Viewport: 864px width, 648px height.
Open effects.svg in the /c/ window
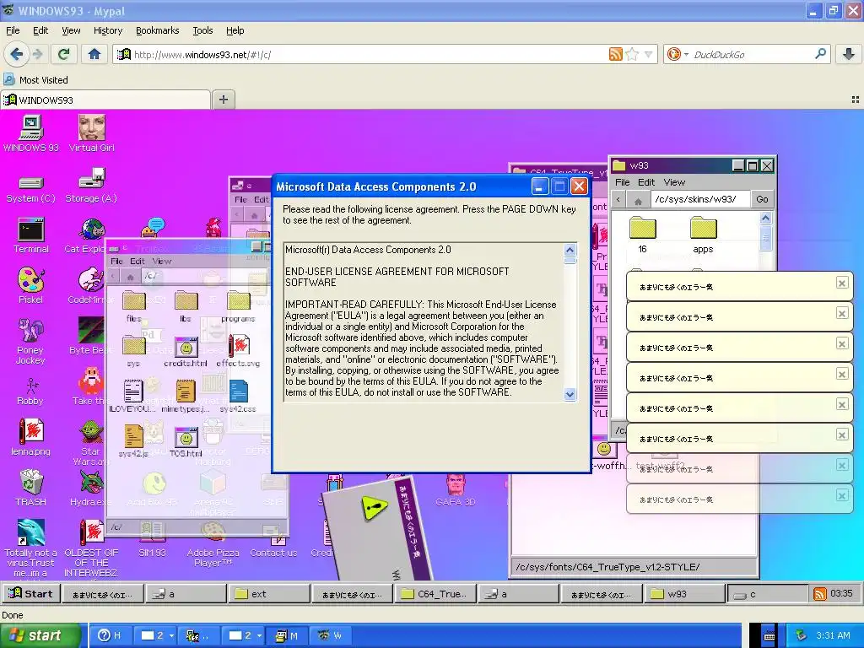238,352
